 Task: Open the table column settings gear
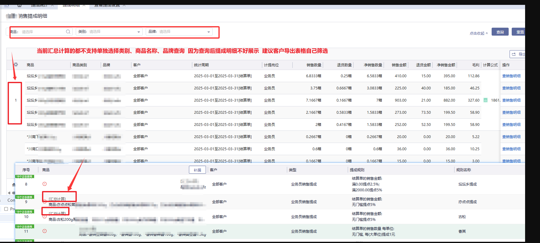pyautogui.click(x=16, y=64)
